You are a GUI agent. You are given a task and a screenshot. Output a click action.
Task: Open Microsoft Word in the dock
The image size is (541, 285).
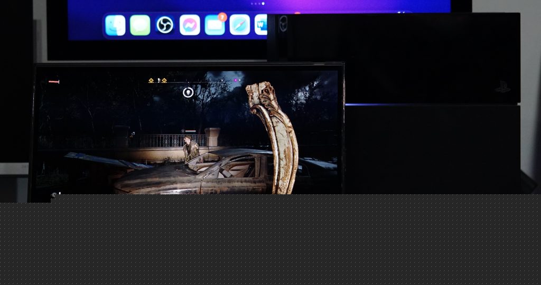tap(262, 25)
